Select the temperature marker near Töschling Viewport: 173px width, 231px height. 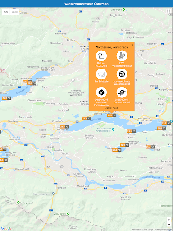coord(86,118)
